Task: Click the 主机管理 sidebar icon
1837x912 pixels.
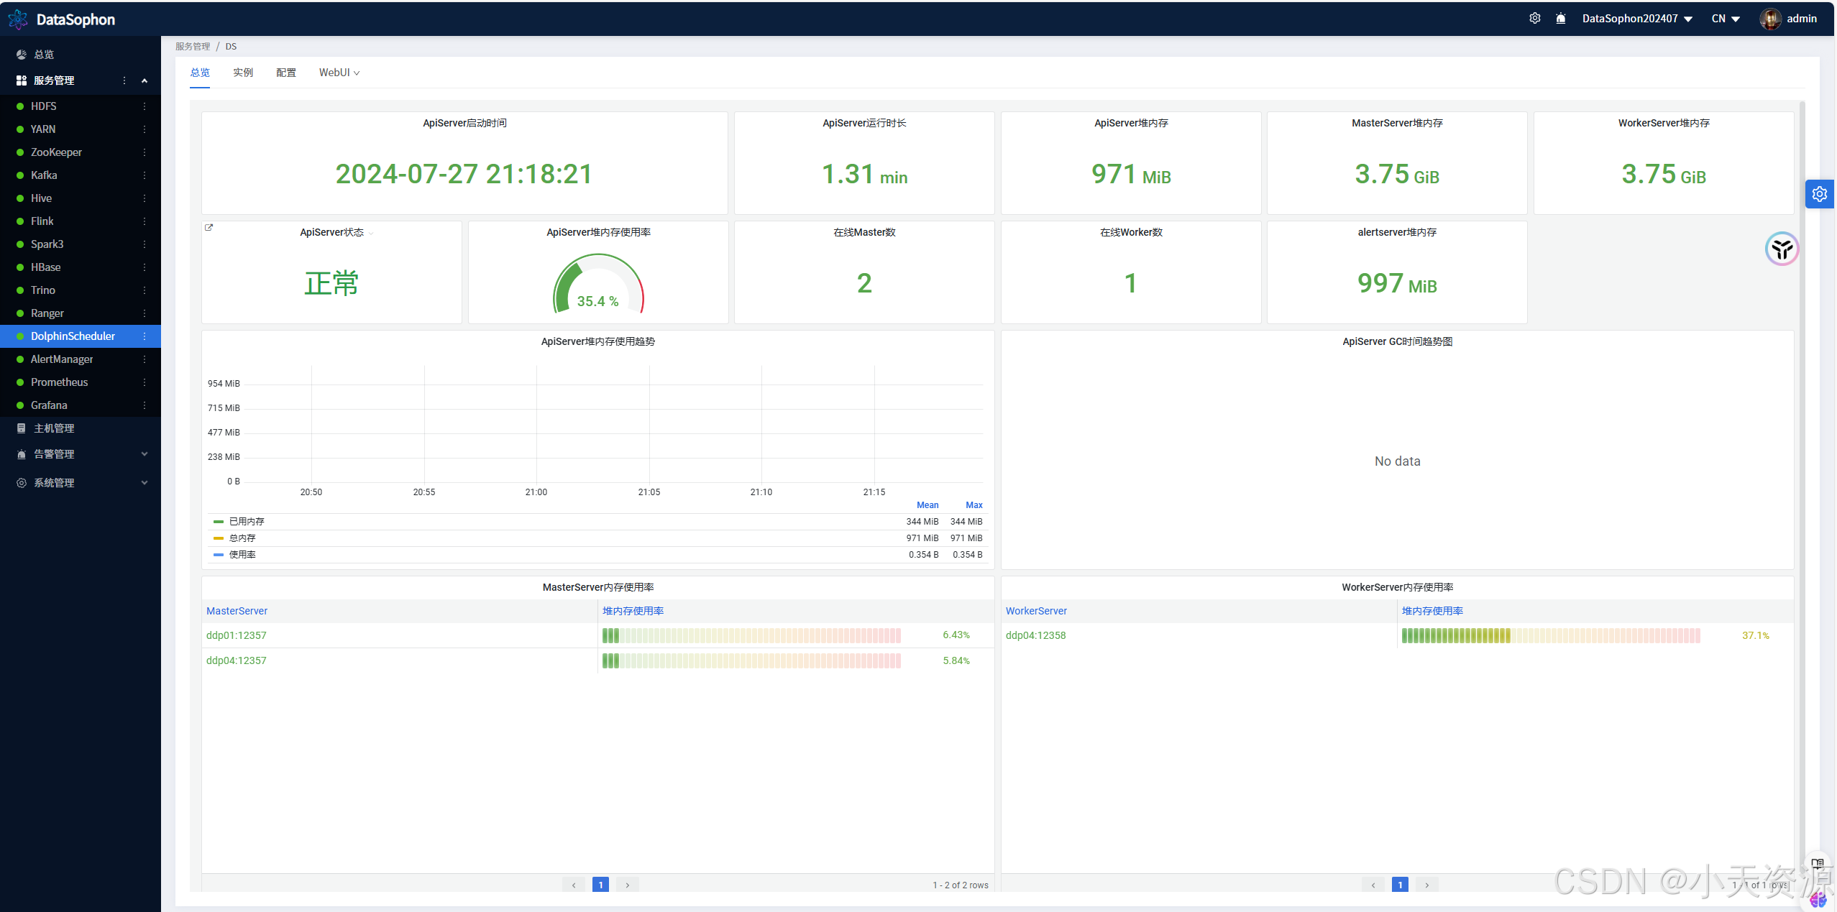Action: [22, 428]
